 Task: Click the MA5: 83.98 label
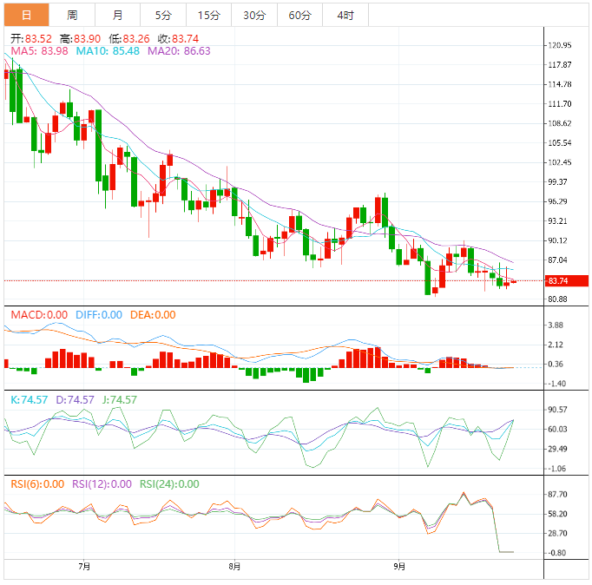coord(39,51)
